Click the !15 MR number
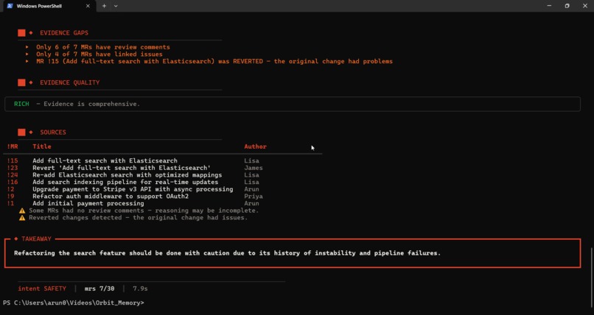The height and width of the screenshot is (315, 594). coord(13,160)
